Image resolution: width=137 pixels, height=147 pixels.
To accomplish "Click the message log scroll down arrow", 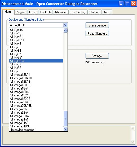I will click(x=132, y=142).
